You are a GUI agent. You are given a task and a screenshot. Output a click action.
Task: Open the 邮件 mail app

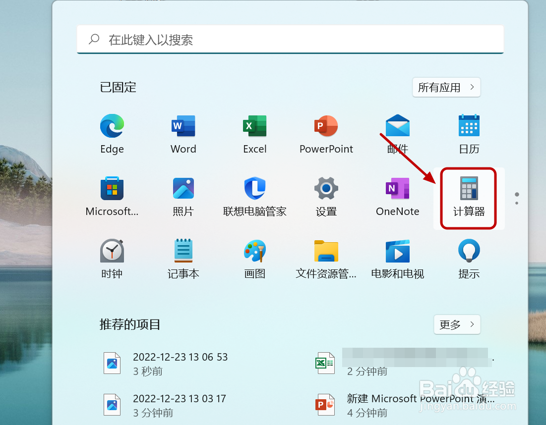(x=397, y=134)
